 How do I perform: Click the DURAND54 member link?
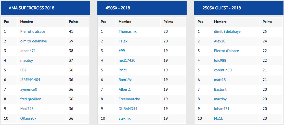point(128,108)
